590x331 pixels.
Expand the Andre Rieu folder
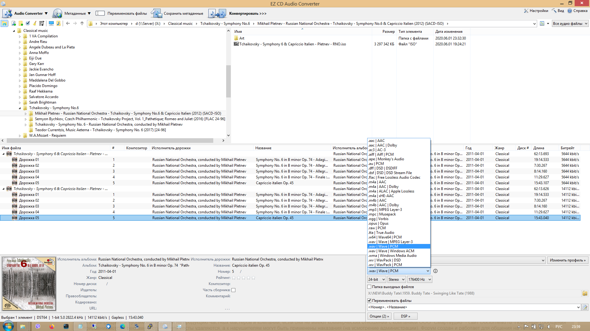pyautogui.click(x=20, y=42)
